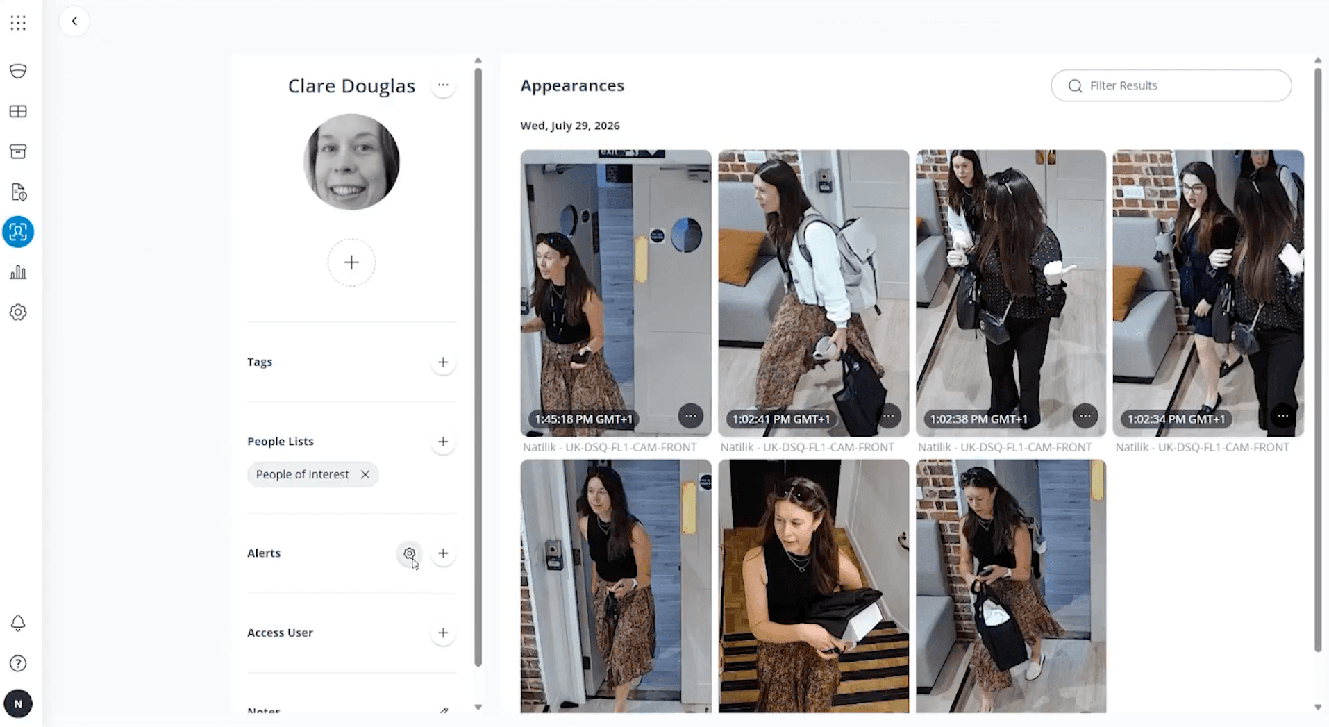The height and width of the screenshot is (727, 1329).
Task: Open options menu on 1:02:41 PM thumbnail
Action: point(888,416)
